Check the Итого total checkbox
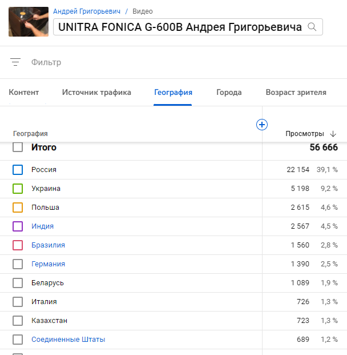The width and height of the screenshot is (347, 355). click(x=18, y=147)
